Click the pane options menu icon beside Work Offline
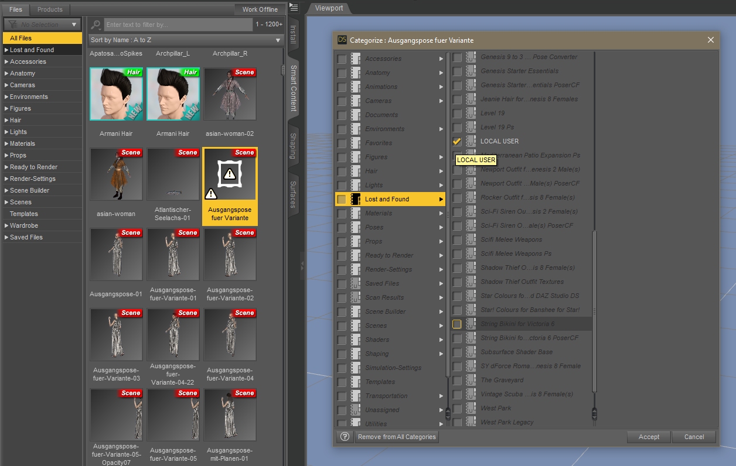The image size is (736, 466). tap(294, 8)
